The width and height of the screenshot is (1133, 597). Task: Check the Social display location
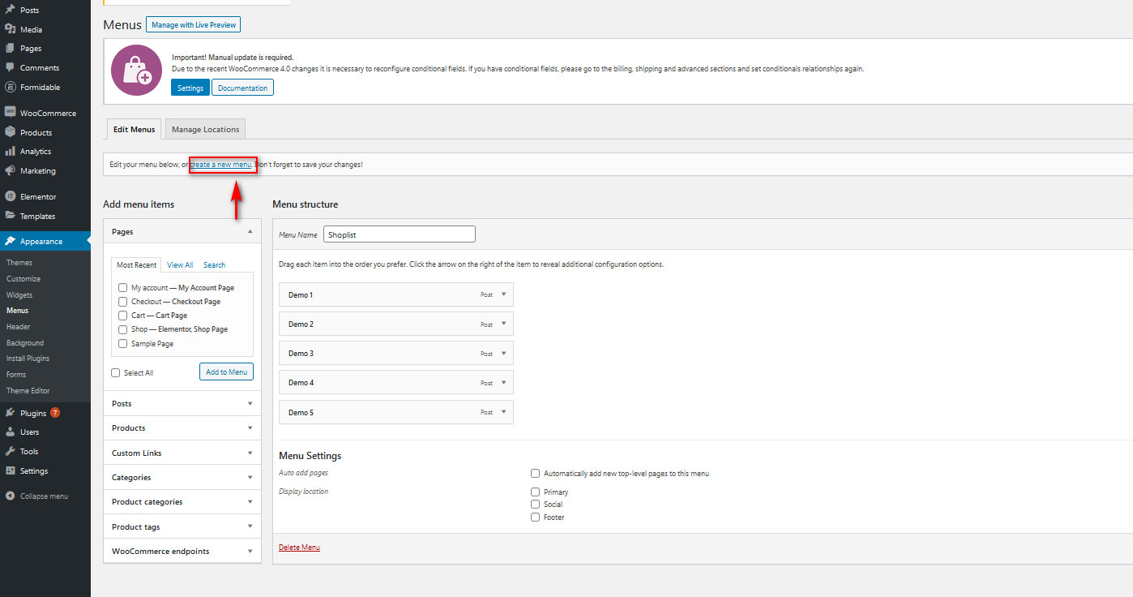point(535,505)
